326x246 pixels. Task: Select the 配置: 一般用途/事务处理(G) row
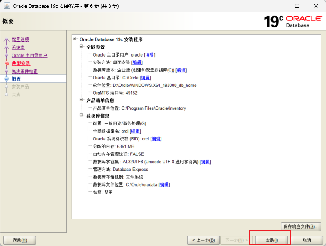pos(119,123)
